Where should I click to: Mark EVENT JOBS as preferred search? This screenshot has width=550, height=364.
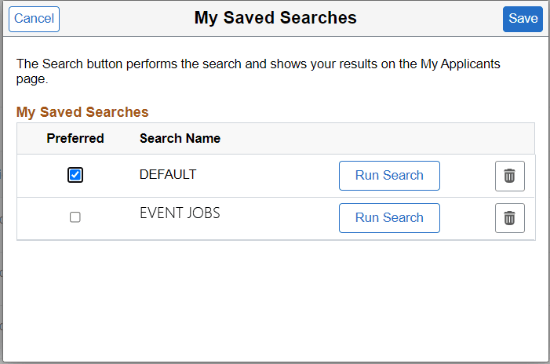point(75,217)
